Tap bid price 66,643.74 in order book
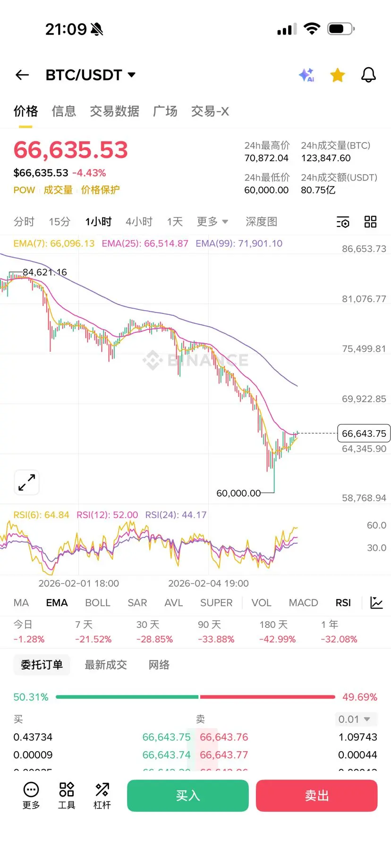Image resolution: width=391 pixels, height=851 pixels. click(167, 755)
